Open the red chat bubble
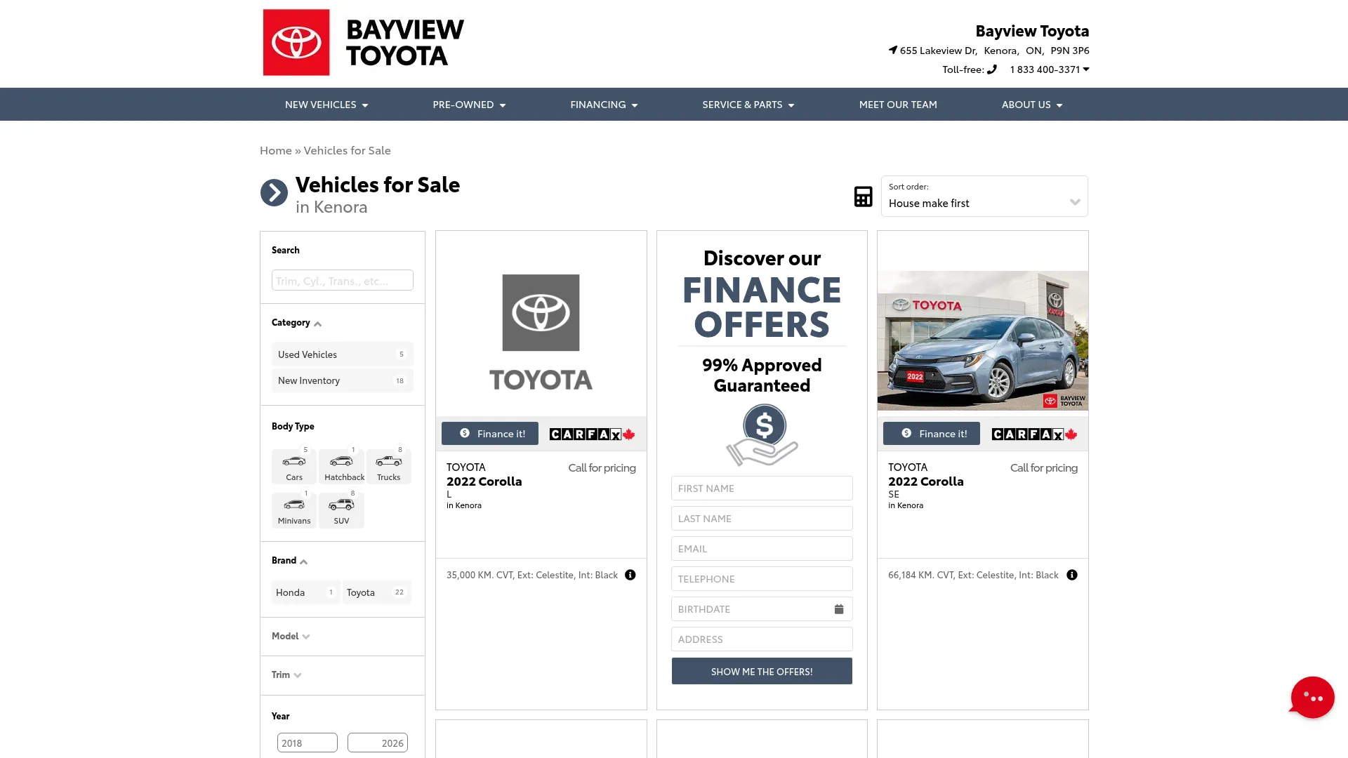 click(1311, 697)
